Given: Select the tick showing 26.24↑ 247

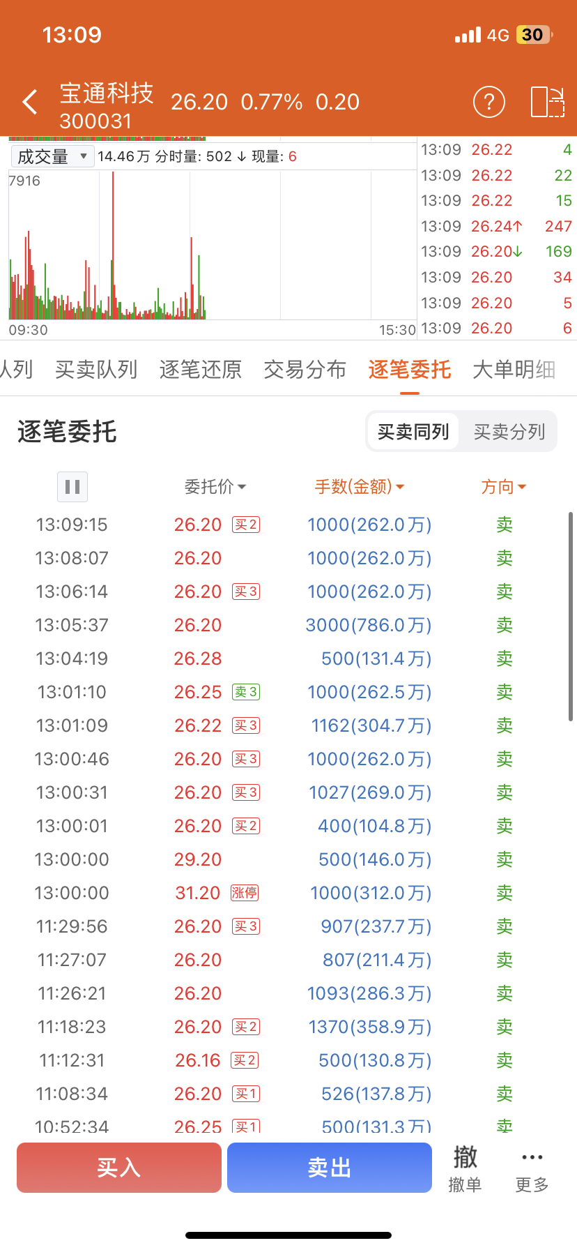Looking at the screenshot, I should (x=496, y=226).
